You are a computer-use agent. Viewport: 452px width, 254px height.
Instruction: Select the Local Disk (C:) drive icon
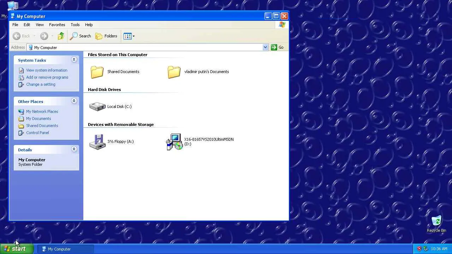pos(97,107)
